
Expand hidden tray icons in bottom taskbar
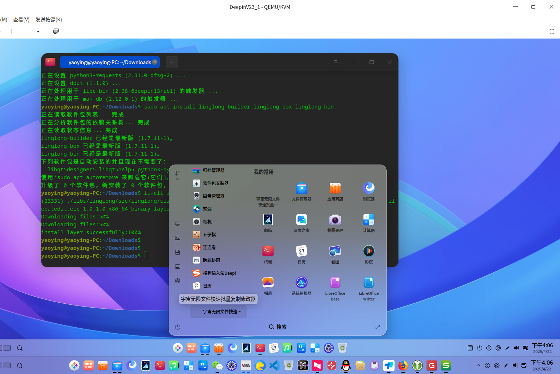(x=478, y=365)
